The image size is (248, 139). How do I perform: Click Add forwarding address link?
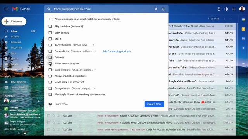[x=117, y=51]
